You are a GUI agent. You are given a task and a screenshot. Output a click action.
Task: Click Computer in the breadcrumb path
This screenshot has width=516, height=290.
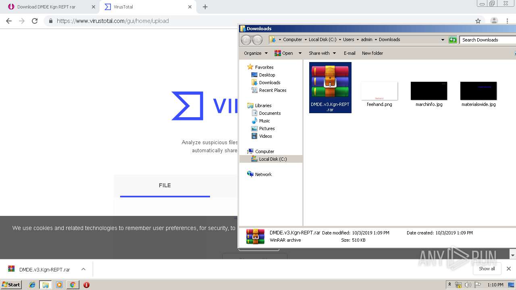pyautogui.click(x=292, y=39)
